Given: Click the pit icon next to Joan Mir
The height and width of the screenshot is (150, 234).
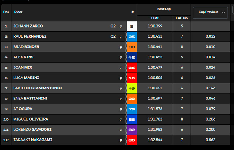Looking at the screenshot, I should coord(121,68).
